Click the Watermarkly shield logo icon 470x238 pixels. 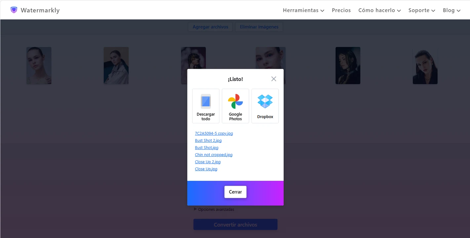click(x=14, y=10)
